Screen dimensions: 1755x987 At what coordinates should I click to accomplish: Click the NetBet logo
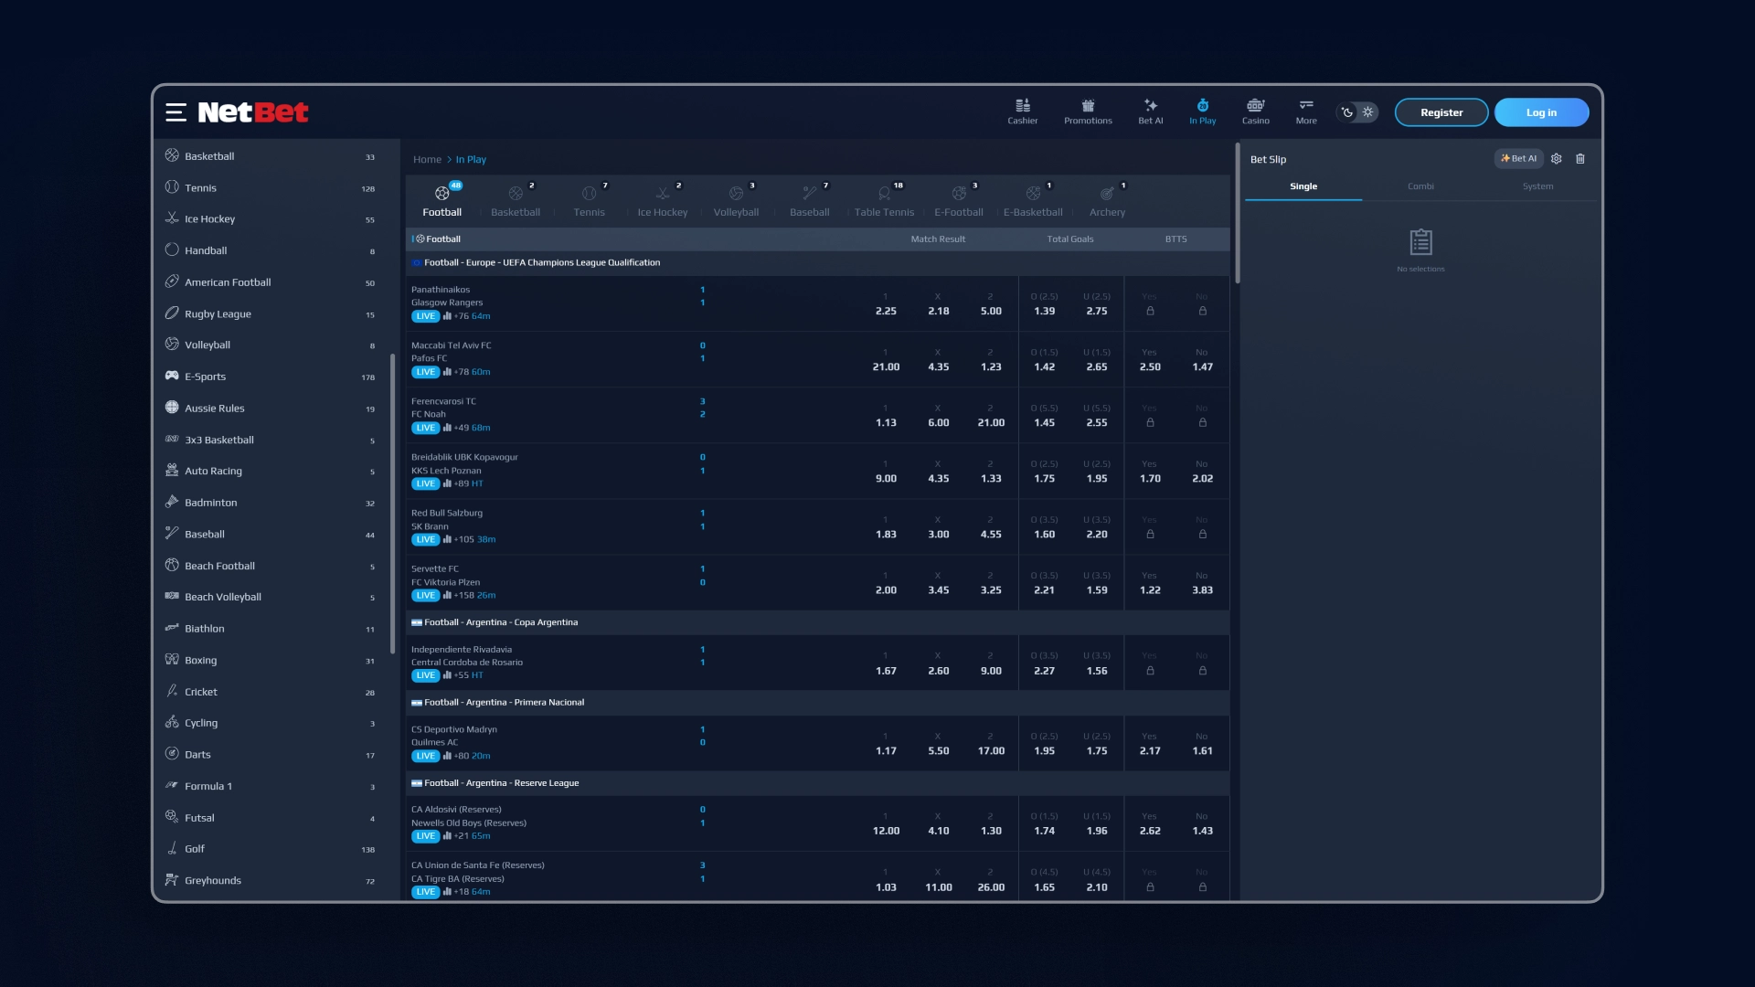[x=253, y=112]
